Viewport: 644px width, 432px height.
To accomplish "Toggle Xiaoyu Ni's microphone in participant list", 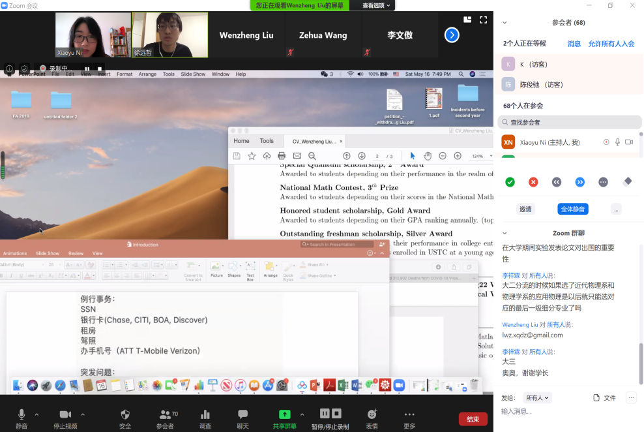I will click(x=617, y=142).
